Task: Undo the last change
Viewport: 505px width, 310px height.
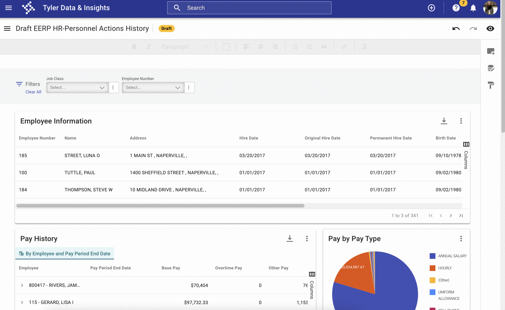Action: [456, 29]
